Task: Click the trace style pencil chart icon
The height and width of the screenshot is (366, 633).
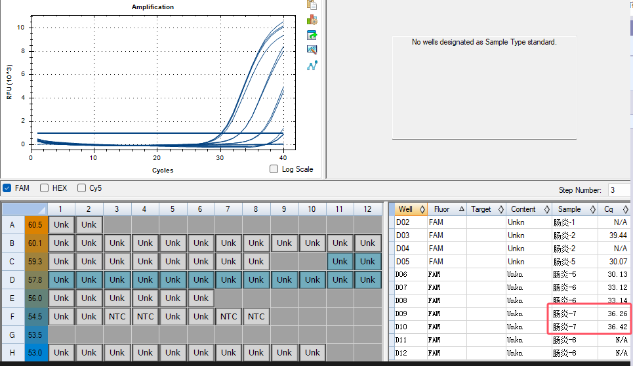Action: 312,50
